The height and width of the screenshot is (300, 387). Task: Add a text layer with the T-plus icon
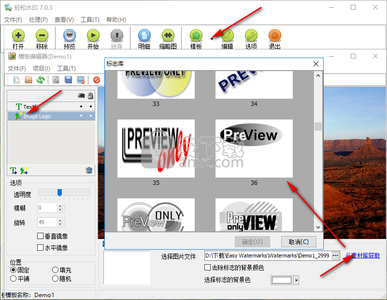coord(14,170)
